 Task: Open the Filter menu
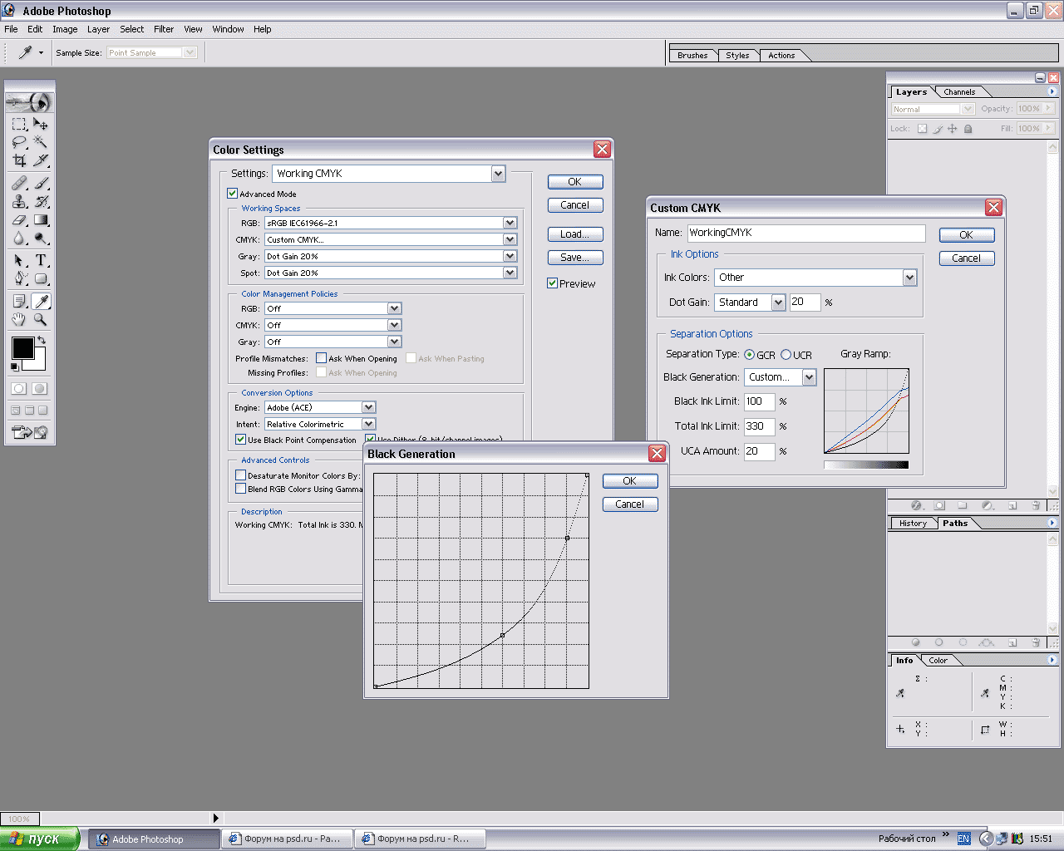[164, 29]
